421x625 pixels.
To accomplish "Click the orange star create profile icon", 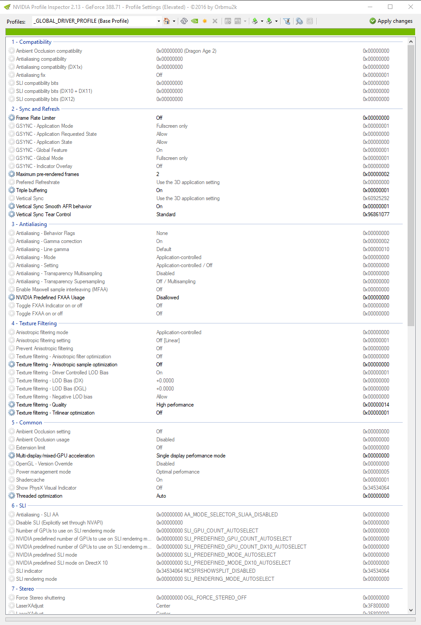I will point(205,21).
